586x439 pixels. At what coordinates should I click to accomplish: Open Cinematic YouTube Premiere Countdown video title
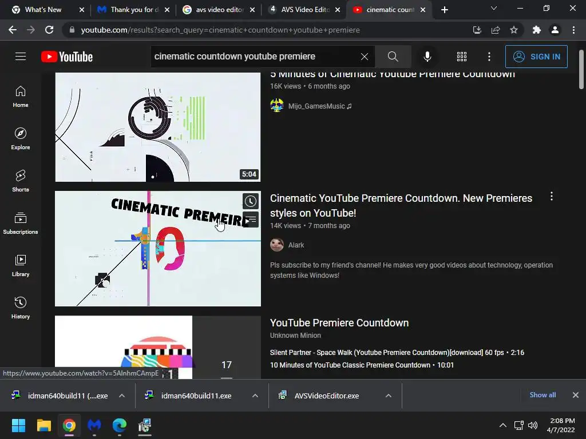(x=401, y=206)
